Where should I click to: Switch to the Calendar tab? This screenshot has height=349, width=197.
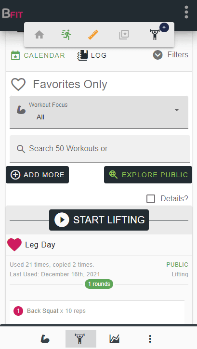pyautogui.click(x=38, y=55)
